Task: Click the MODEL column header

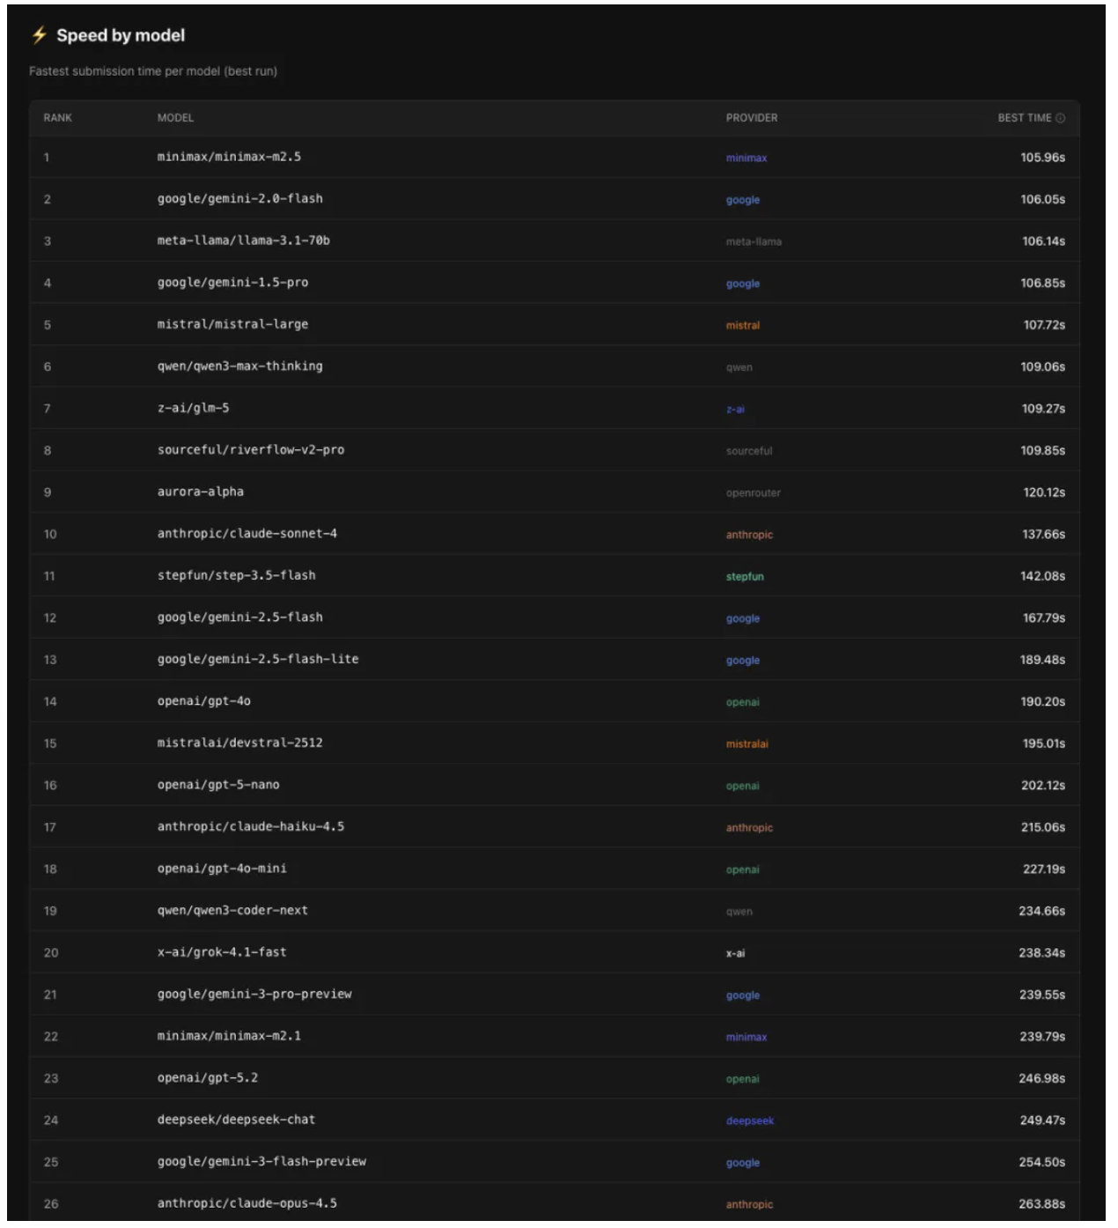Action: [x=175, y=118]
